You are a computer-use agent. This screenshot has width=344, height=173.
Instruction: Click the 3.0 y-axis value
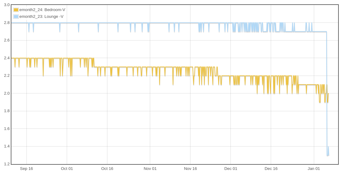pos(7,5)
